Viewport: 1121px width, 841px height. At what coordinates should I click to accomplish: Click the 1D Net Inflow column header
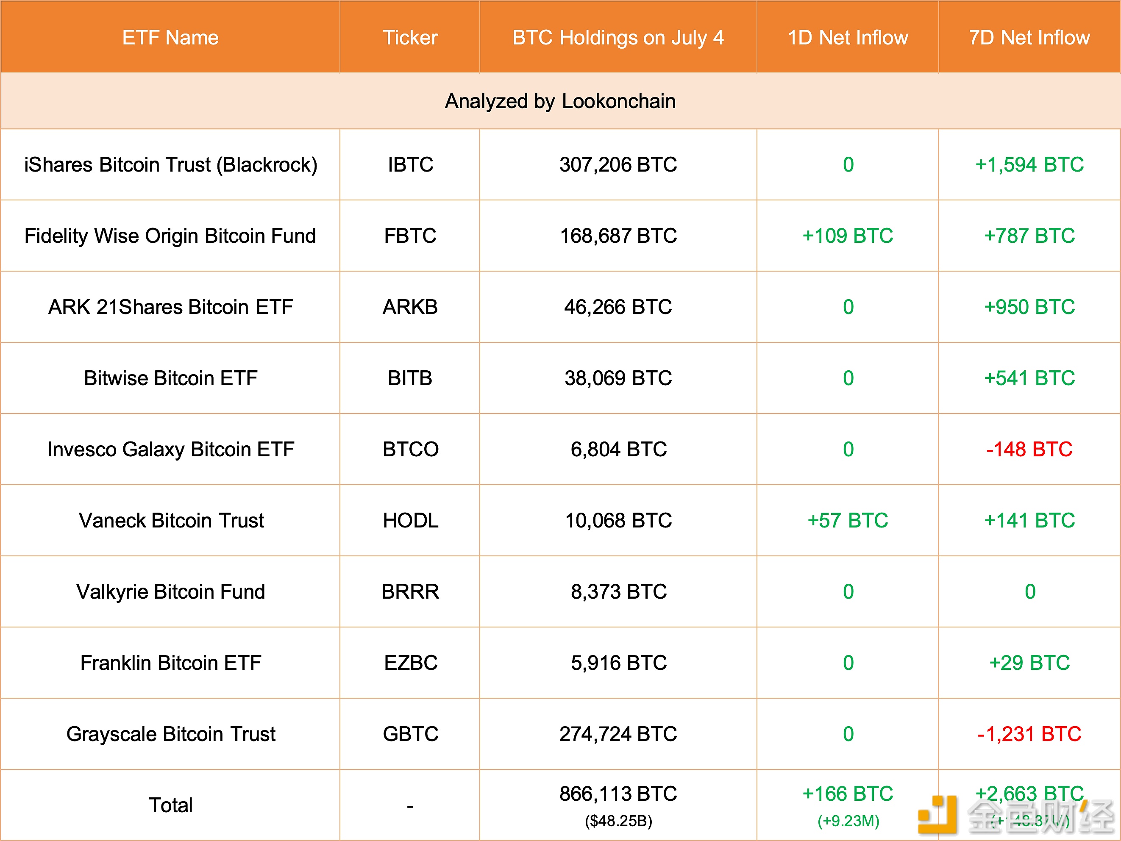[x=848, y=37]
